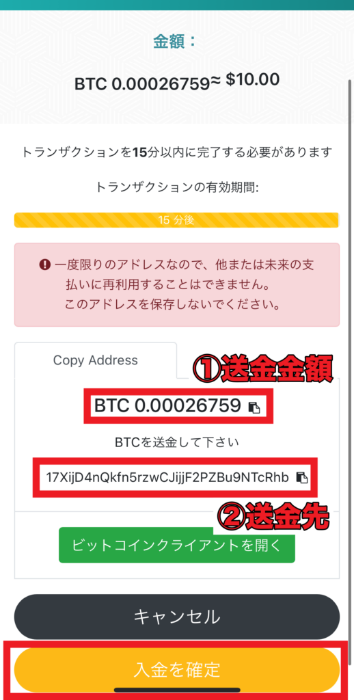Click the exclamation warning icon in red alert

point(44,265)
